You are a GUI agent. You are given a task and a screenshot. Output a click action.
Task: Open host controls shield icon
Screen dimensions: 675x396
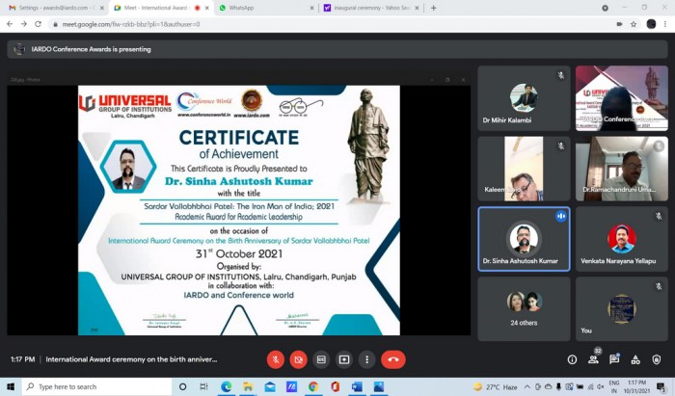(656, 359)
